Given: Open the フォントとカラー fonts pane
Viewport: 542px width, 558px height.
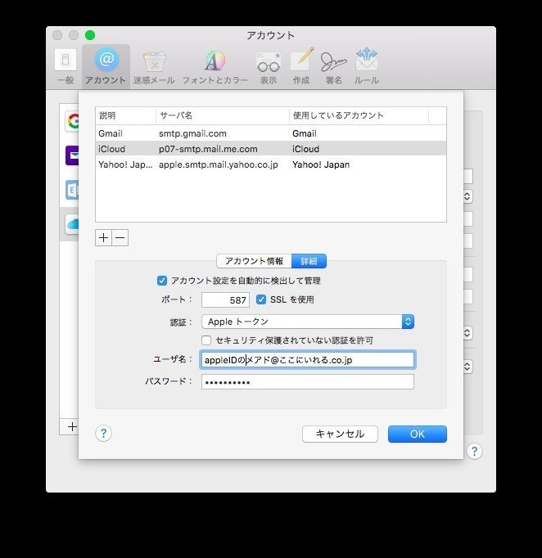Looking at the screenshot, I should click(x=215, y=66).
